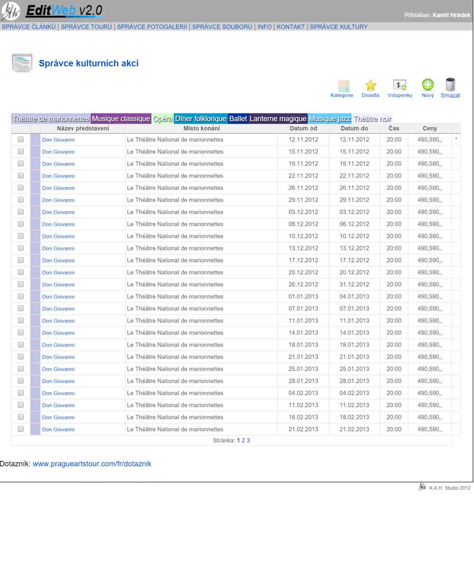This screenshot has height=571, width=474.
Task: Switch to the Lanterne magique category
Action: [x=278, y=119]
